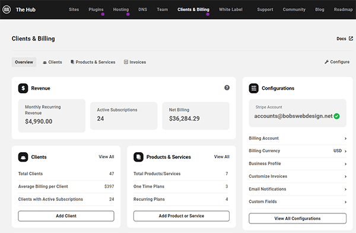Click the Products & Services tab icon
The height and width of the screenshot is (233, 356).
[x=72, y=62]
